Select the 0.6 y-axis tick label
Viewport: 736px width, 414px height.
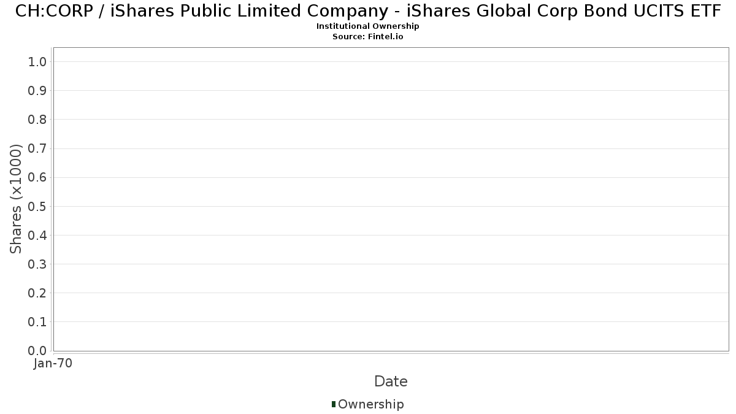pos(37,177)
